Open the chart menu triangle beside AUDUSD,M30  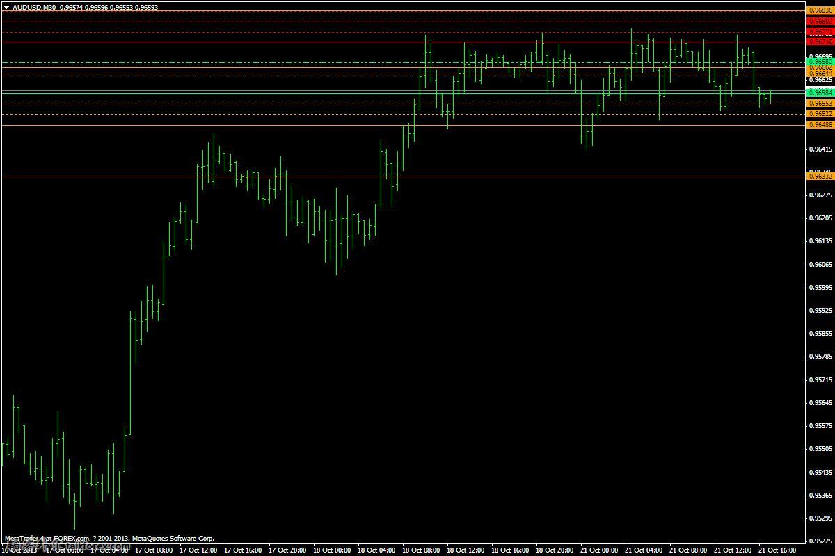(x=6, y=7)
